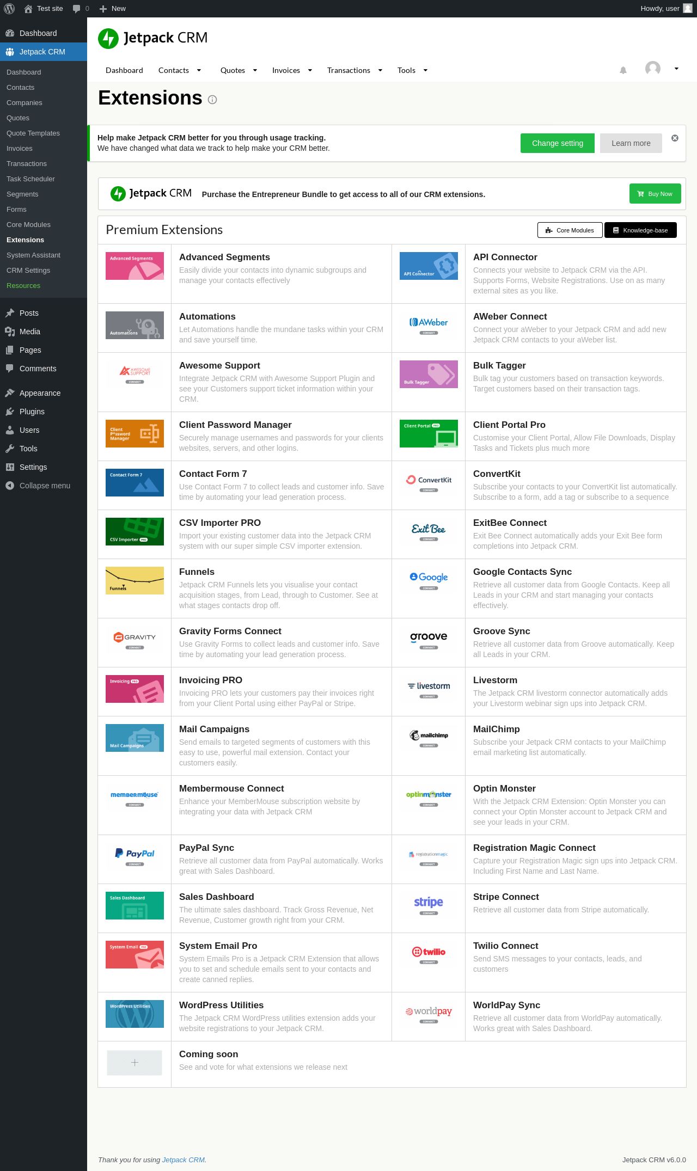Click the Livestorm logo
This screenshot has height=1171, width=697.
click(x=429, y=689)
